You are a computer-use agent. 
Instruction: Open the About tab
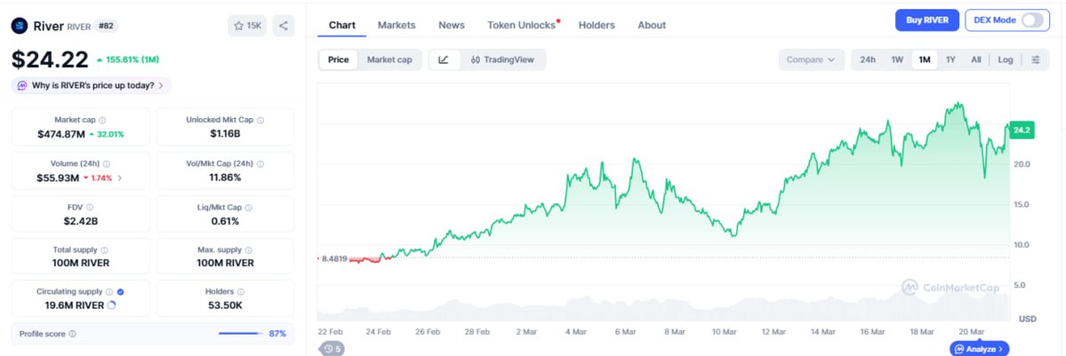point(652,25)
